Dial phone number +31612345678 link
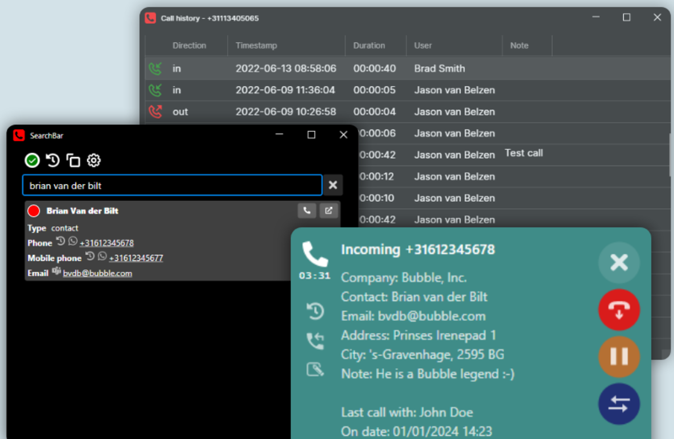 [x=107, y=243]
